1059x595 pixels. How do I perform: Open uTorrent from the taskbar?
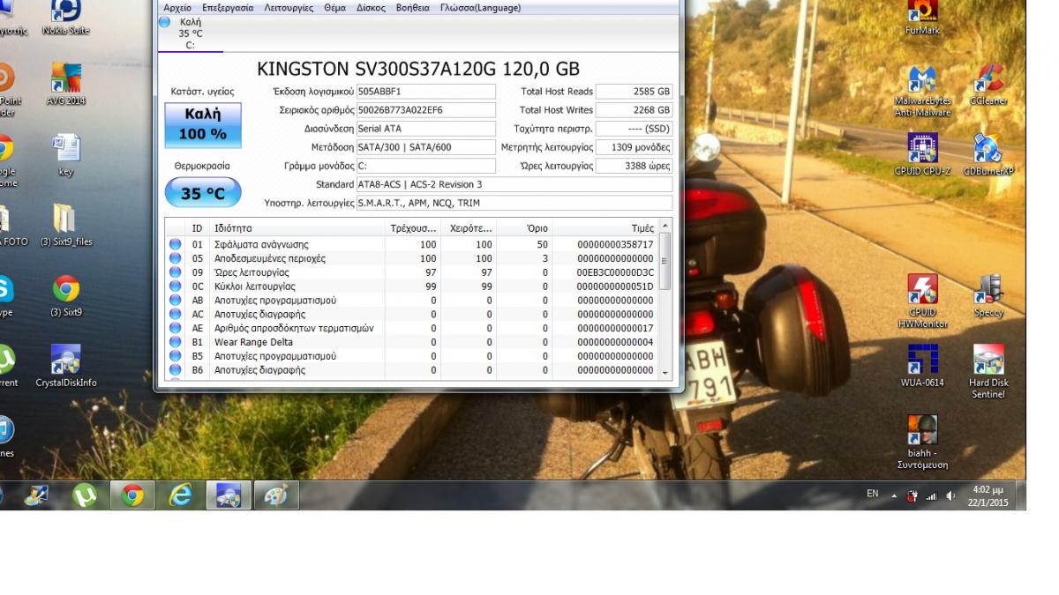pos(85,495)
